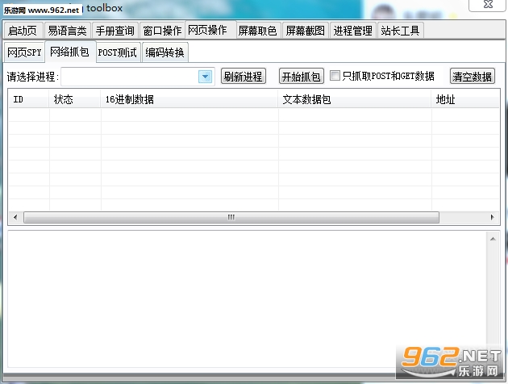Click the table's left scroll arrow
Image resolution: width=508 pixels, height=384 pixels.
tap(15, 217)
